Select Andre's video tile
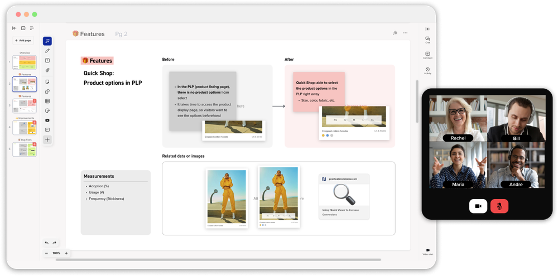This screenshot has width=558, height=276. click(516, 166)
